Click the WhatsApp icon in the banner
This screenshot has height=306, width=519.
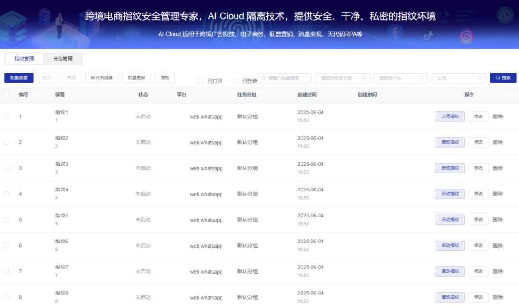click(505, 15)
